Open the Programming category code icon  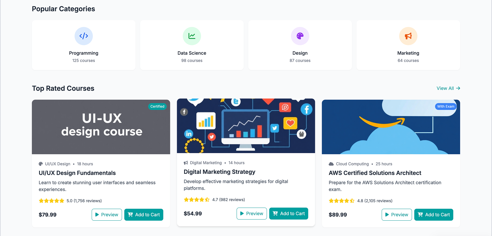[x=84, y=36]
